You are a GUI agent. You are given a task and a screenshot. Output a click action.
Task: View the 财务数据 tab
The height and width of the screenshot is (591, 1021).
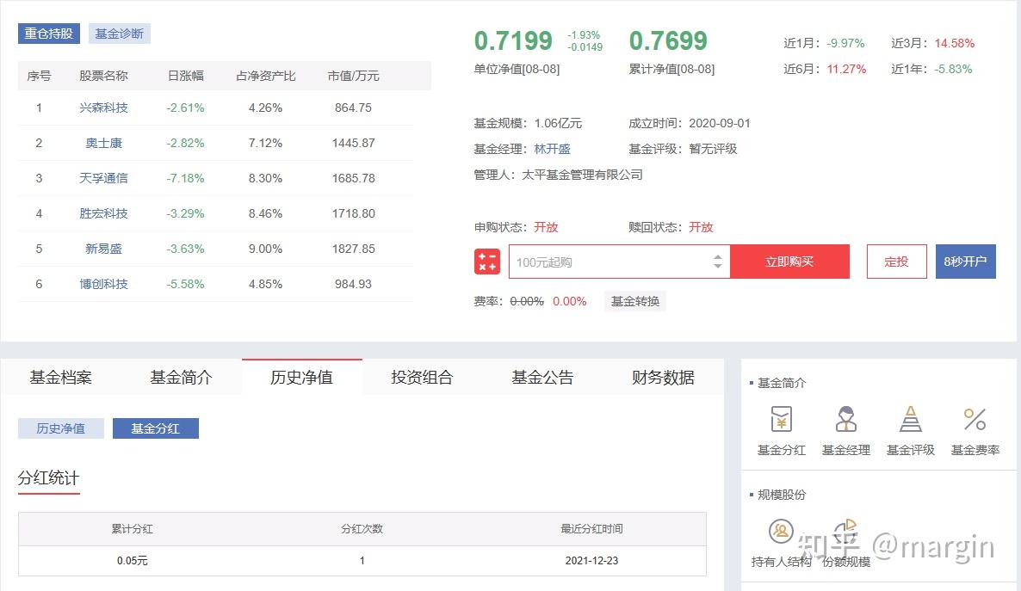[x=661, y=377]
